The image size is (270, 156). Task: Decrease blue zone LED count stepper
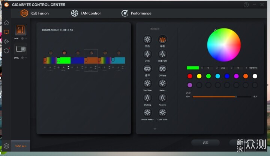click(x=82, y=68)
